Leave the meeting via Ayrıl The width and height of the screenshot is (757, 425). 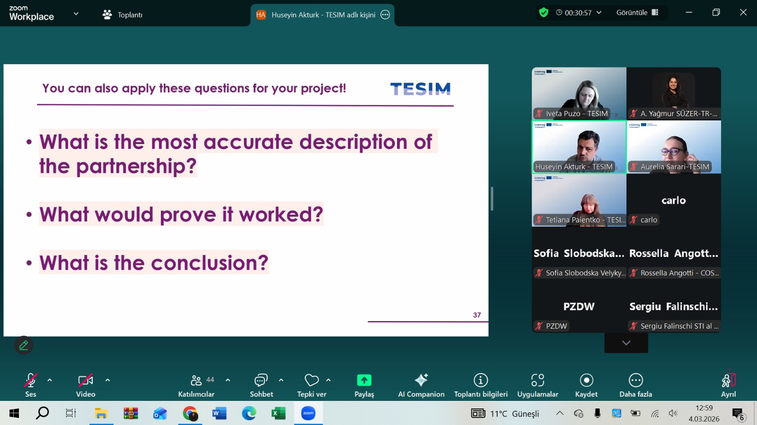click(x=728, y=385)
